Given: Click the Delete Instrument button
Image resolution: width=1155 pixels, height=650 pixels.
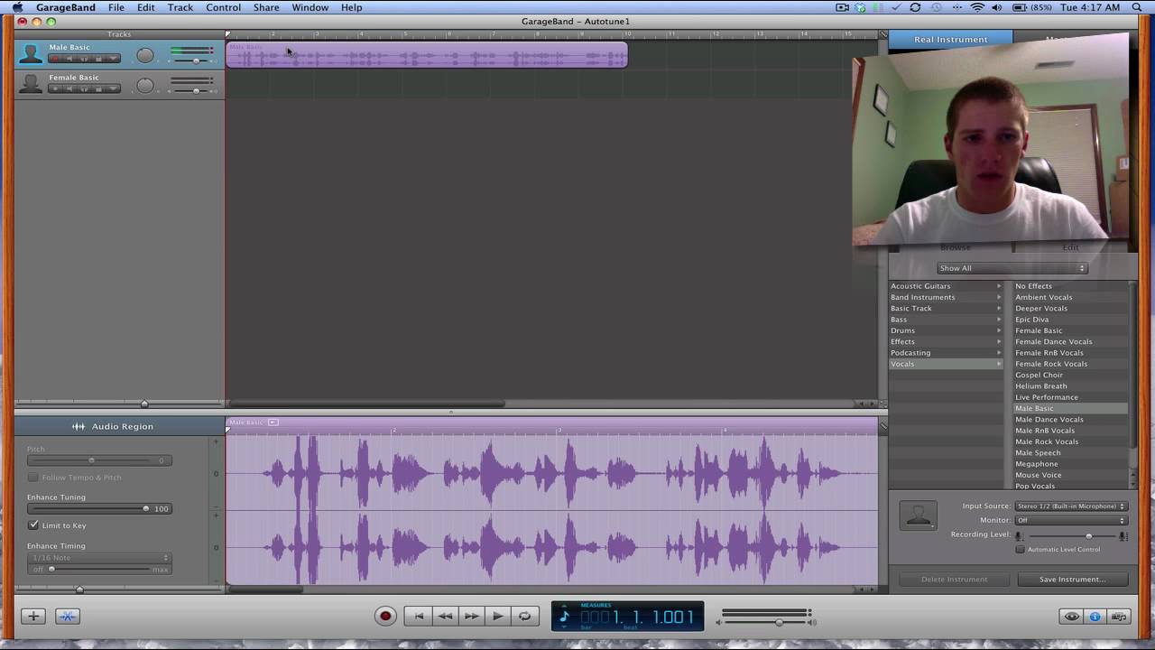Looking at the screenshot, I should point(954,580).
